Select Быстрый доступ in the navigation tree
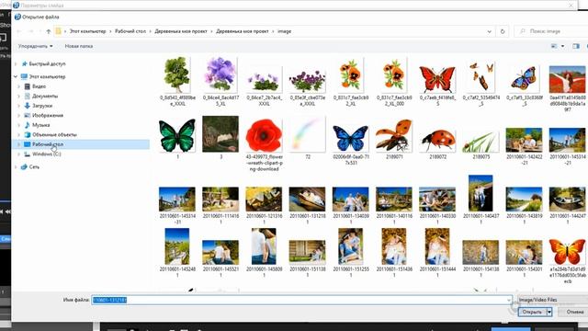The width and height of the screenshot is (588, 331). coord(47,64)
